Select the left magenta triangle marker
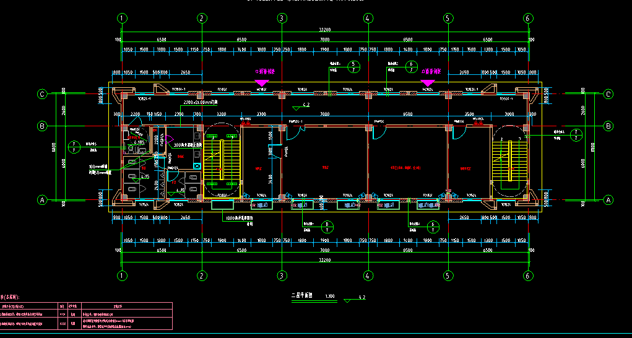632x338 pixels. coord(262,82)
